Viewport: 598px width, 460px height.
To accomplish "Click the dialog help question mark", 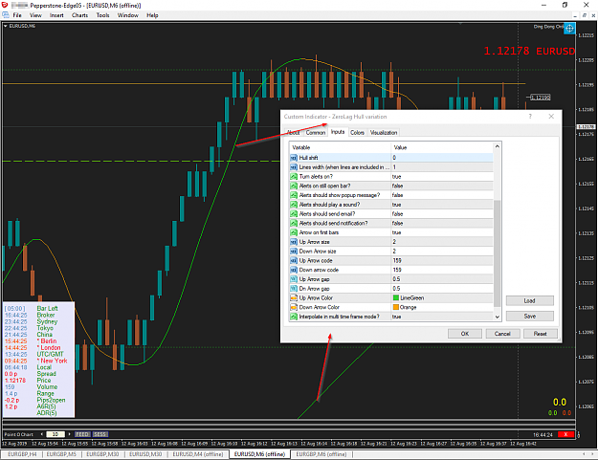I will click(530, 117).
